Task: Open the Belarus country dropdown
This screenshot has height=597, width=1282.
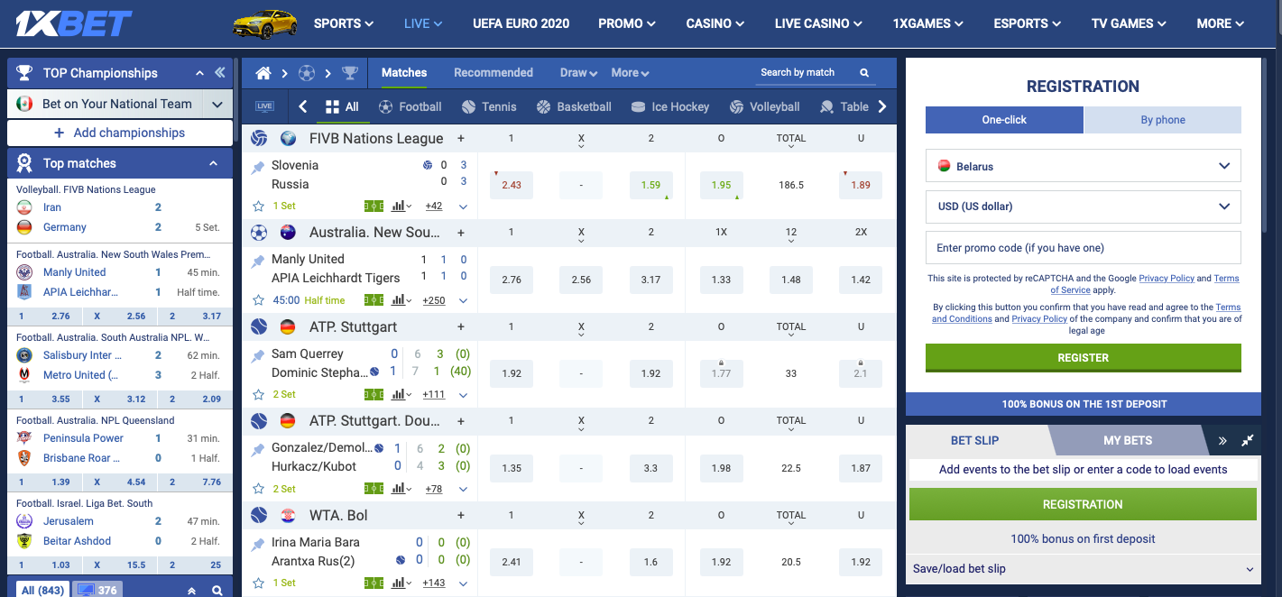Action: [x=1083, y=166]
